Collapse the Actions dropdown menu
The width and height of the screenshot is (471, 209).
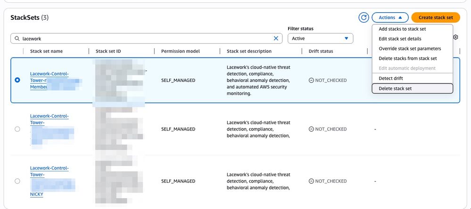pyautogui.click(x=390, y=17)
